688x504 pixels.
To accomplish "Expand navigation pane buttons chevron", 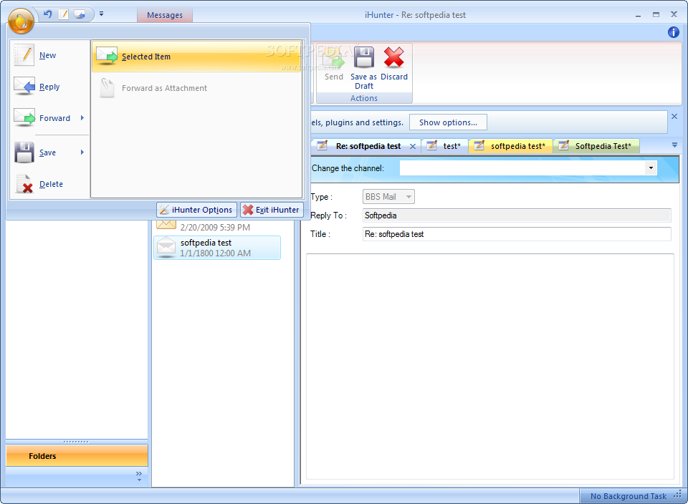I will point(139,475).
